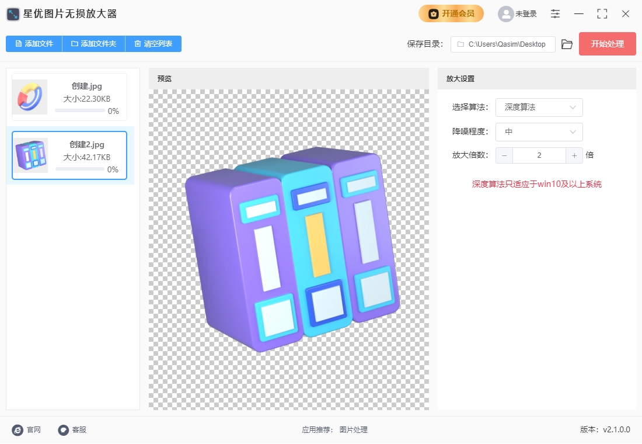Image resolution: width=642 pixels, height=444 pixels.
Task: Open the save directory folder icon
Action: point(567,44)
